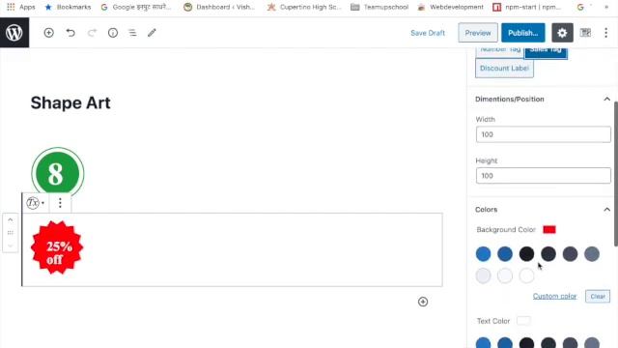Click the white Text Color indicator
Screen dimensions: 618x348
(x=523, y=321)
